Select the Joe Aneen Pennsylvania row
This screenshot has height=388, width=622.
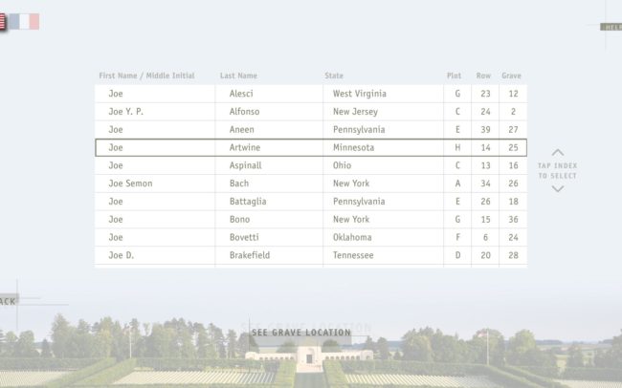[311, 130]
